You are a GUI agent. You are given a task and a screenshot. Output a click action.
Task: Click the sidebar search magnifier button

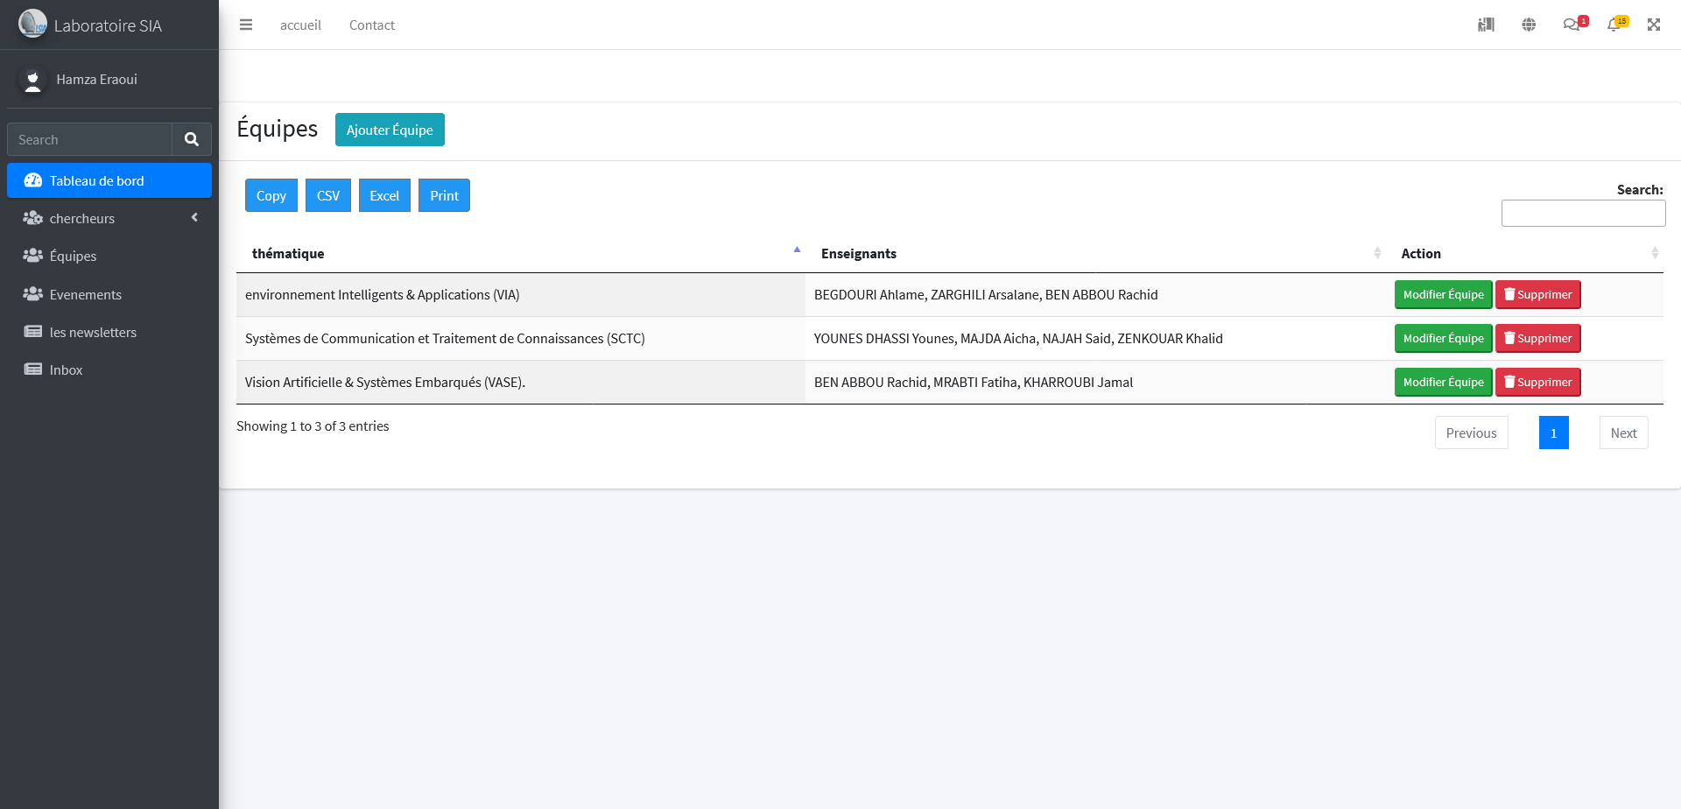pos(192,139)
